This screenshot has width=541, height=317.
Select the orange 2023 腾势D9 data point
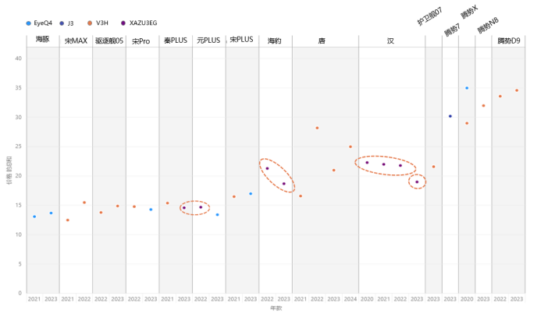coord(517,90)
